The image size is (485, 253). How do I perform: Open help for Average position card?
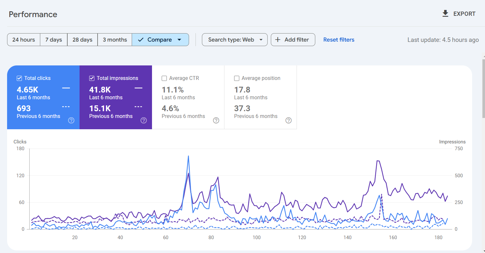(289, 120)
